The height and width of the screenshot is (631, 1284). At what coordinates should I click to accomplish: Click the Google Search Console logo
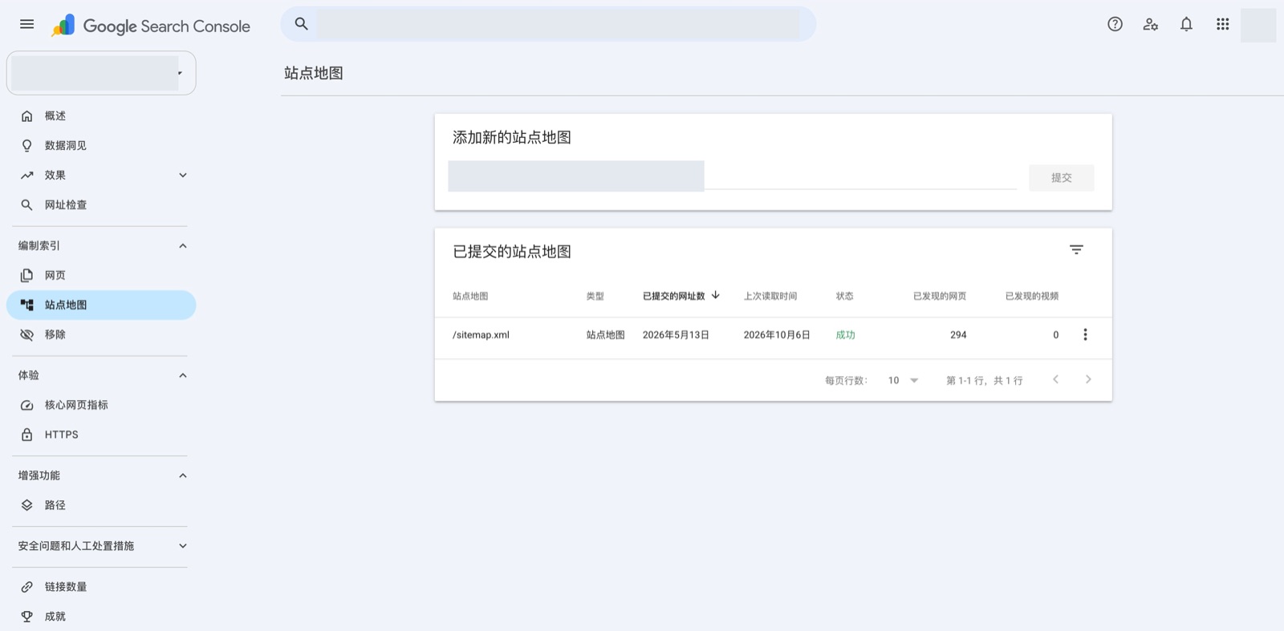click(151, 26)
